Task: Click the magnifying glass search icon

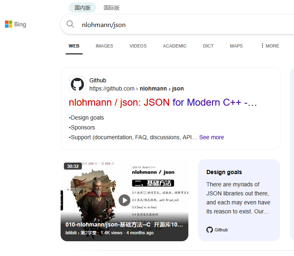Action: click(x=70, y=25)
